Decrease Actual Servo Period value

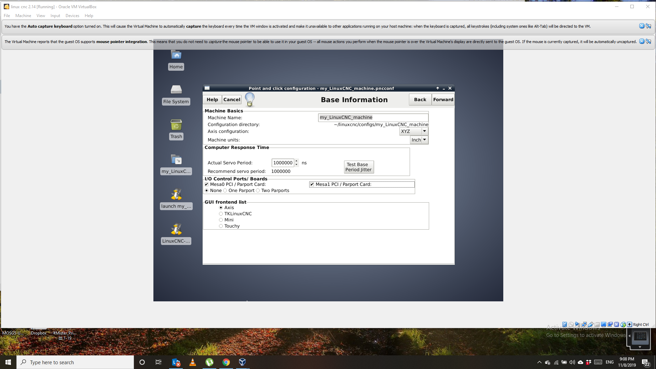(x=296, y=165)
